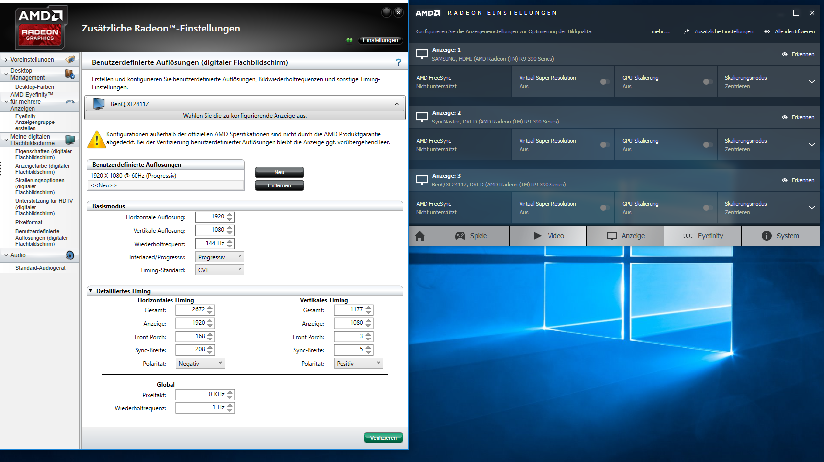Click stepper arrows for Wiederholfrequenz 144 Hz
This screenshot has width=824, height=462.
click(230, 244)
